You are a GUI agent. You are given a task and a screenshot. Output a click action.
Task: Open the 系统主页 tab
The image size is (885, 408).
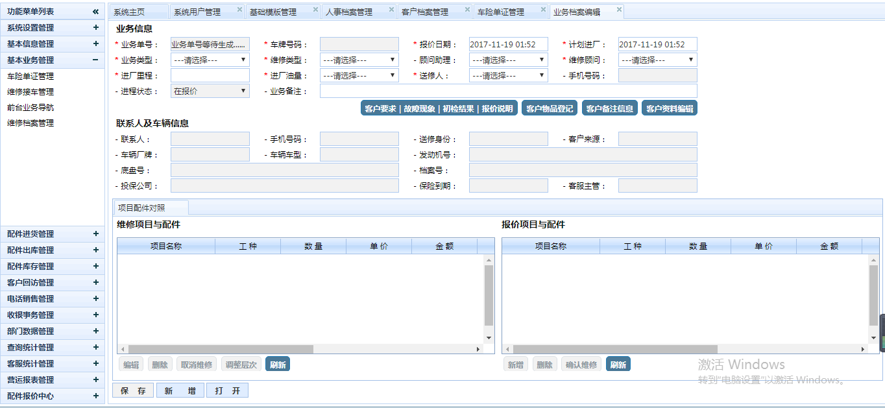click(130, 12)
